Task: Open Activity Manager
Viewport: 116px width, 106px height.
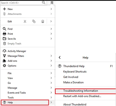Action: pos(28,51)
